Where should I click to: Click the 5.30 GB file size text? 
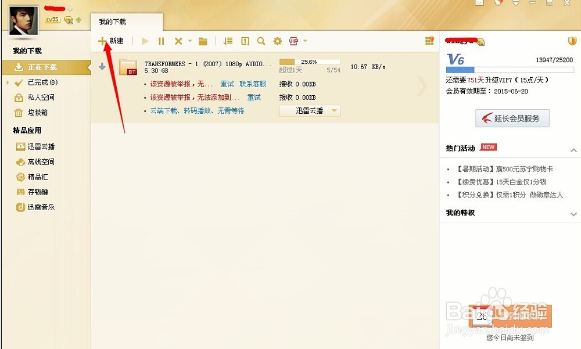[156, 71]
